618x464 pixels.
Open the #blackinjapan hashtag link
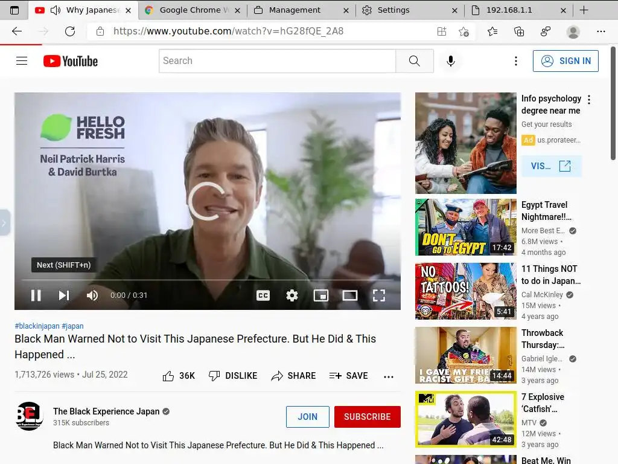[x=37, y=326]
